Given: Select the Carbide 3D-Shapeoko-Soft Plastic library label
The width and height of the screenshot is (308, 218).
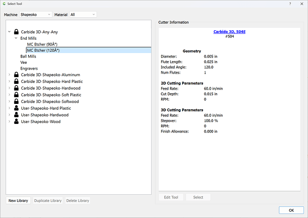Looking at the screenshot, I should coord(51,95).
